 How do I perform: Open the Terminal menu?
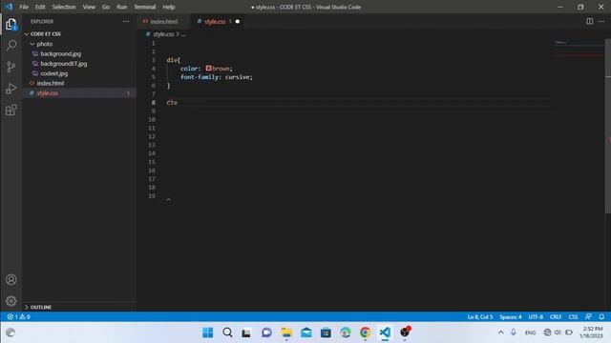[145, 7]
